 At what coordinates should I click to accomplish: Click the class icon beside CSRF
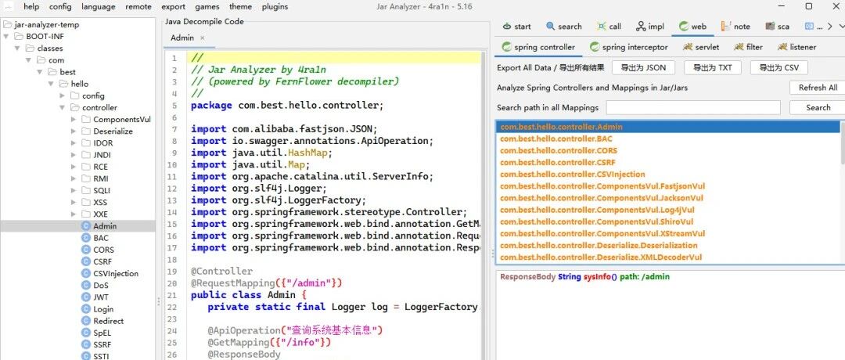point(86,261)
